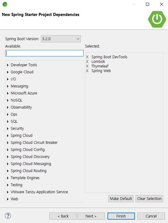168x223 pixels.
Task: Select Spring Cloud Routing tree item
Action: 28,171
